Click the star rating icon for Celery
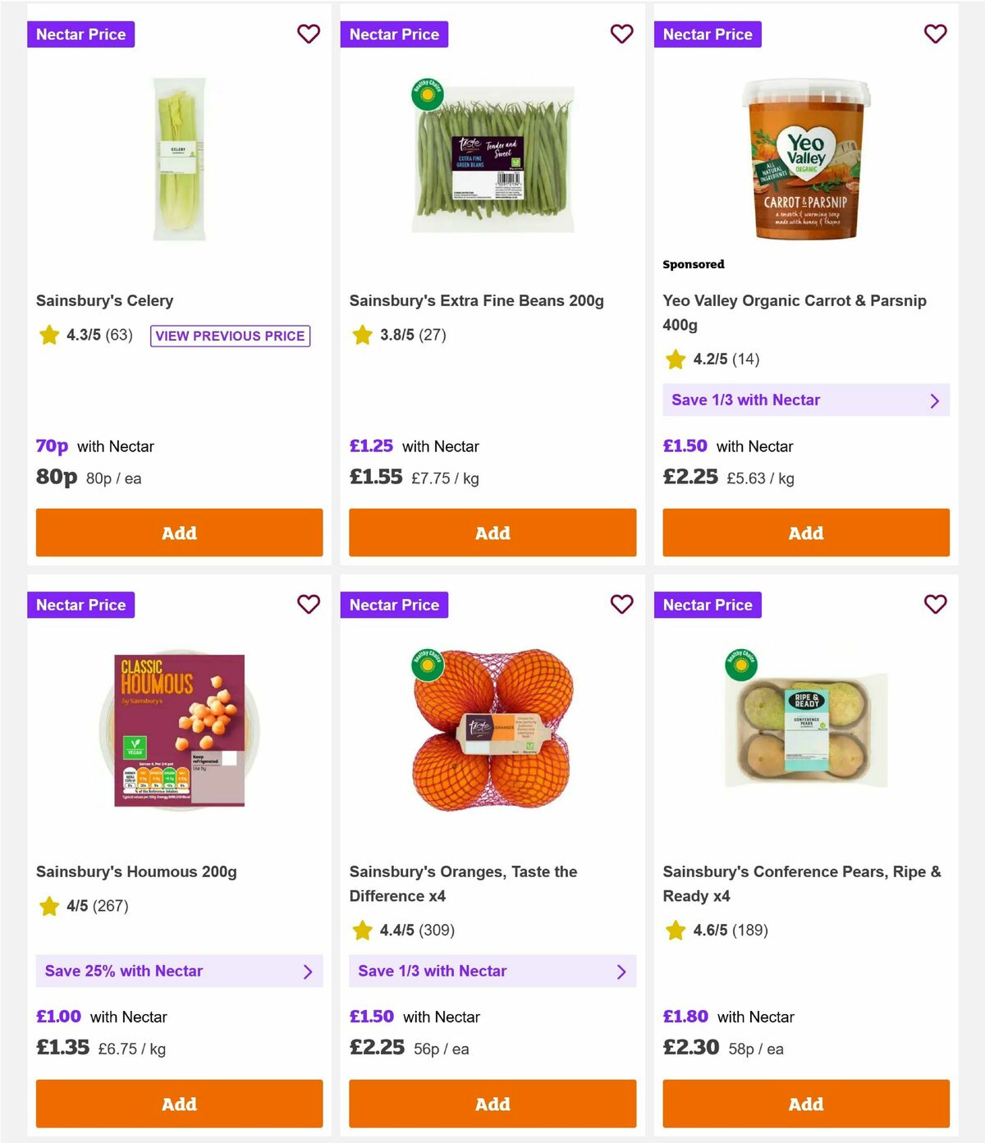 48,335
